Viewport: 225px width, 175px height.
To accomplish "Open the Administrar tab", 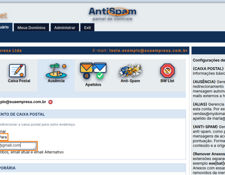I will tap(65, 27).
